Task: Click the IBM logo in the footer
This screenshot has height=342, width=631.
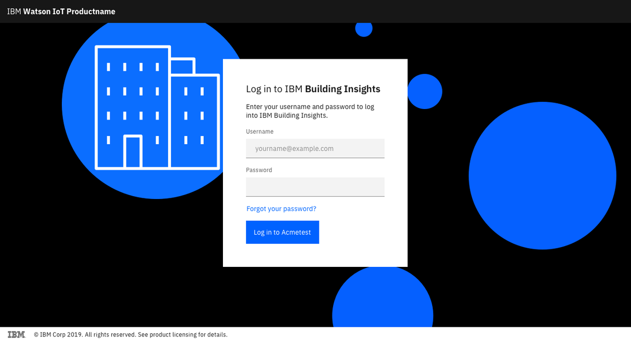Action: pos(16,334)
